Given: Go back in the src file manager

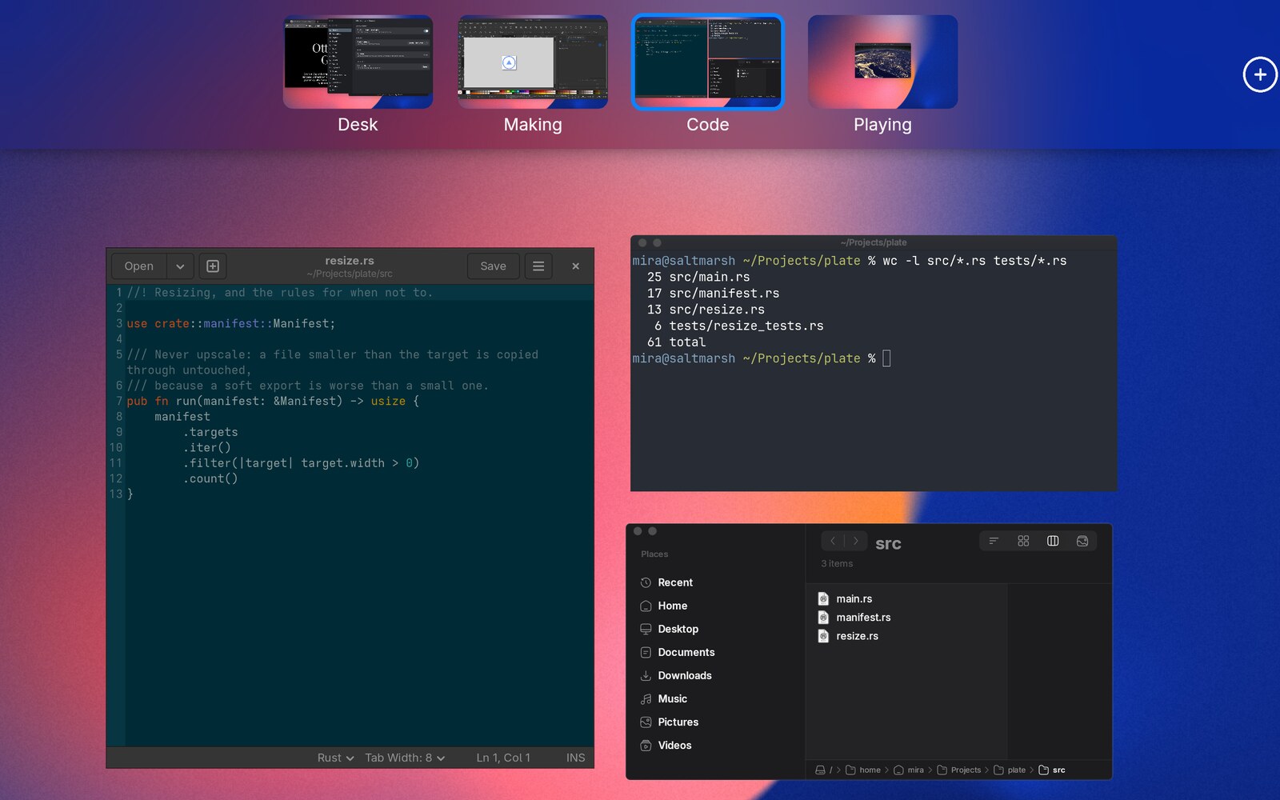Looking at the screenshot, I should click(833, 542).
